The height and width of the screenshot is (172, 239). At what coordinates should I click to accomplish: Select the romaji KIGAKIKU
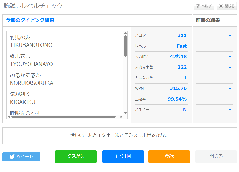(x=22, y=102)
